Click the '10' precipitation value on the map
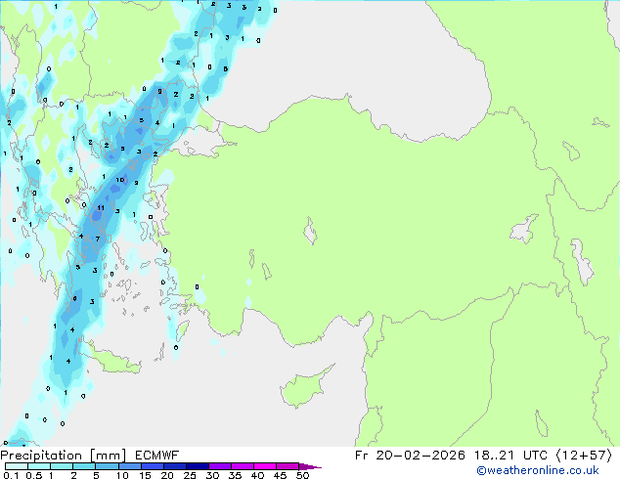This screenshot has width=620, height=479. (120, 180)
